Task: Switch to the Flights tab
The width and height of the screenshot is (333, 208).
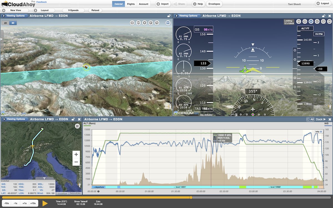Action: tap(131, 4)
